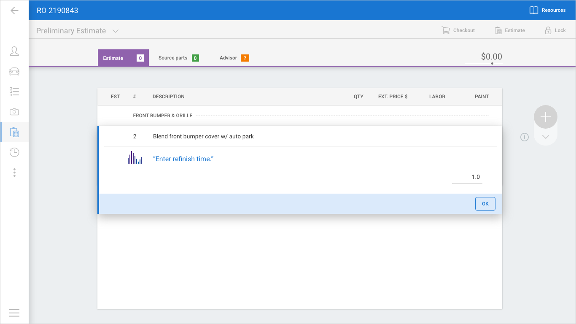Viewport: 576px width, 324px height.
Task: Open the hamburger menu at bottom left
Action: pos(14,313)
